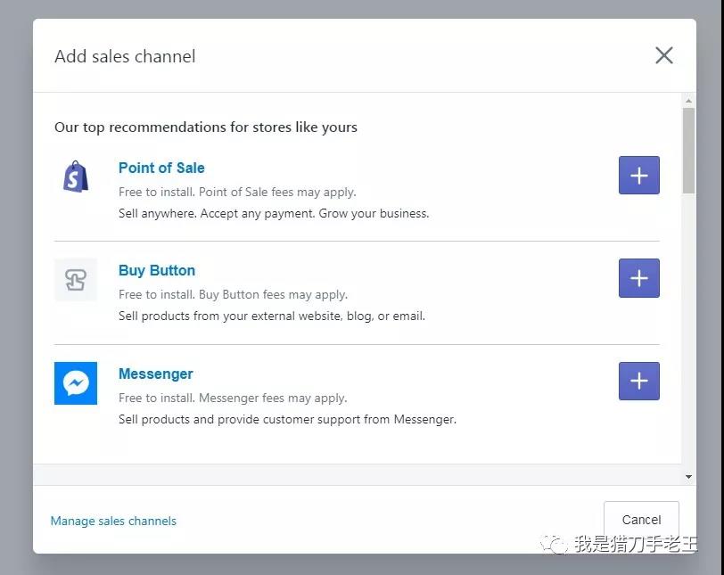Screen dimensions: 724x575
Task: Click the scrollbar up arrow
Action: click(x=688, y=100)
